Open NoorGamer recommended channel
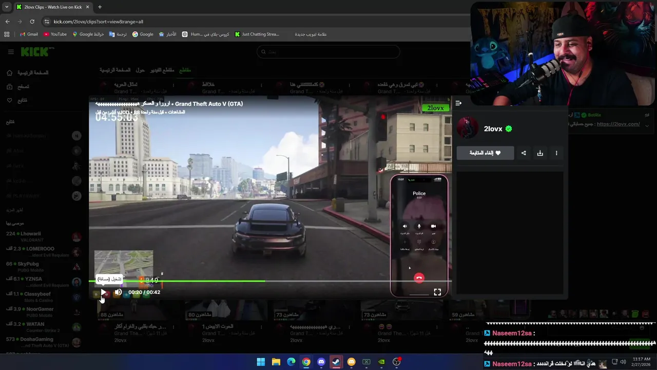657x370 pixels. coord(44,311)
